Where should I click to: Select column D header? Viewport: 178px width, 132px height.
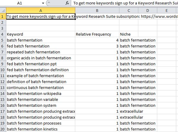(147, 11)
